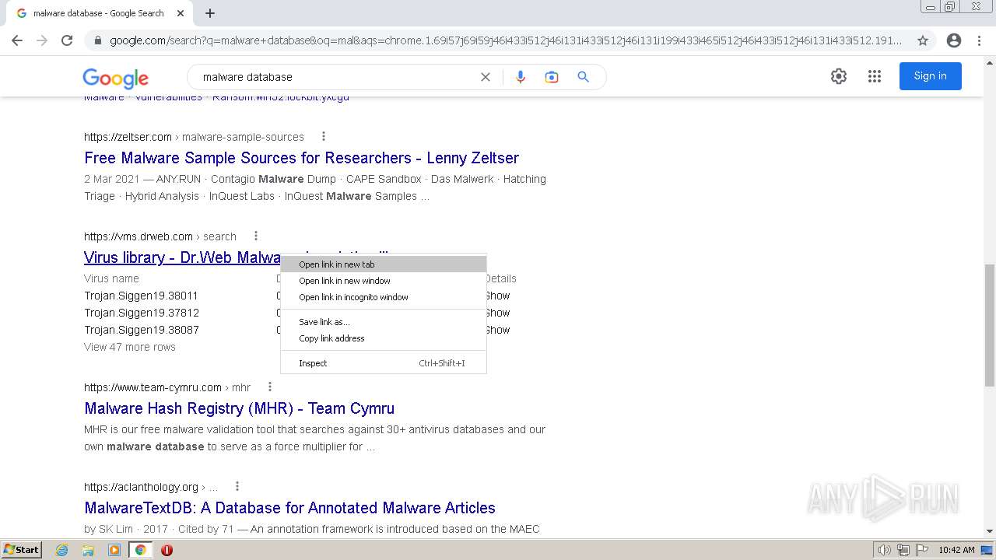Click the page vertical scrollbar thumb
This screenshot has width=996, height=560.
[990, 324]
